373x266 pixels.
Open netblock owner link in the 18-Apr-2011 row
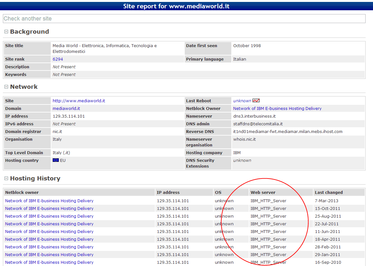click(x=49, y=239)
